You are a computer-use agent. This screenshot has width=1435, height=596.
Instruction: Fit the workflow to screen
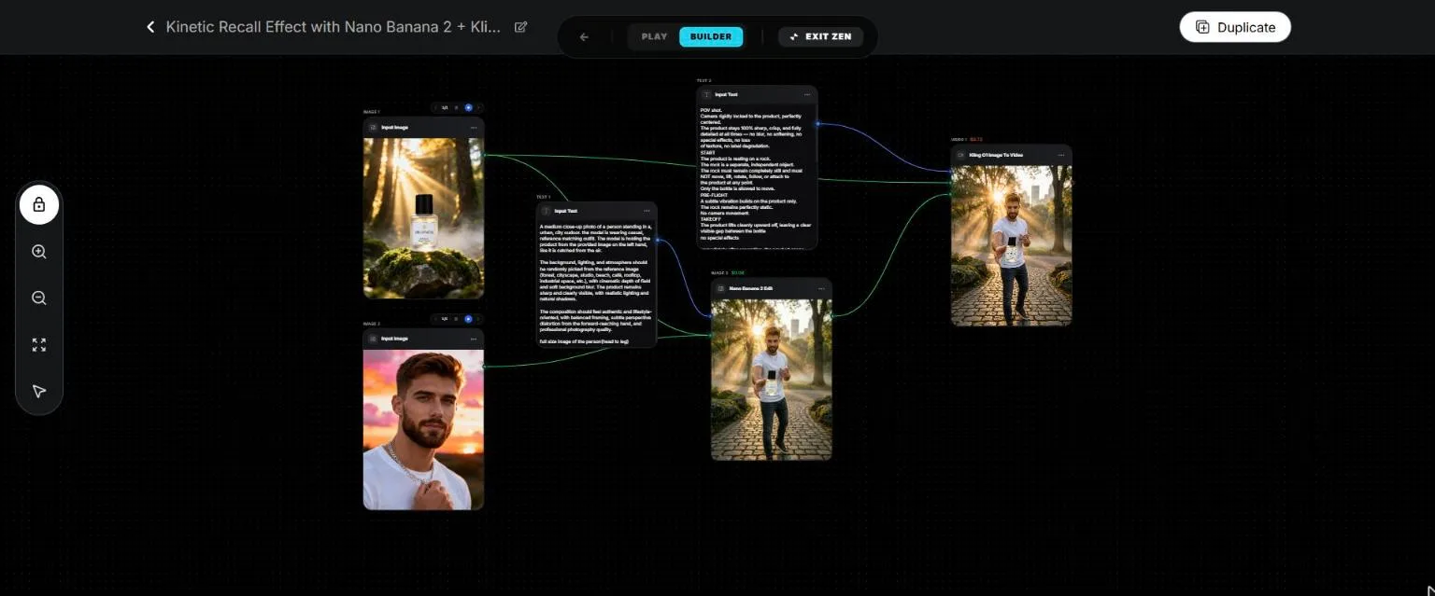(39, 345)
